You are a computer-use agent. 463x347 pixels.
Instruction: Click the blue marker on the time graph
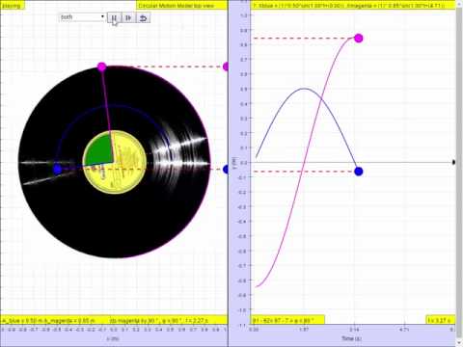pos(359,172)
